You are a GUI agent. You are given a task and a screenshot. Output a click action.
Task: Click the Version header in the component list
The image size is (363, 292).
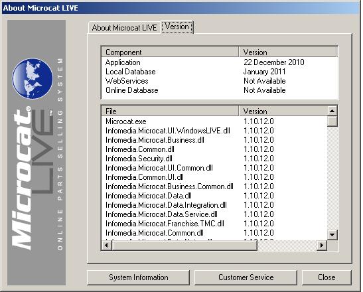pyautogui.click(x=287, y=52)
